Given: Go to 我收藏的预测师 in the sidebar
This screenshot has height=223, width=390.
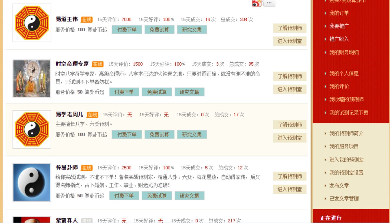Looking at the screenshot, I should pyautogui.click(x=346, y=99).
